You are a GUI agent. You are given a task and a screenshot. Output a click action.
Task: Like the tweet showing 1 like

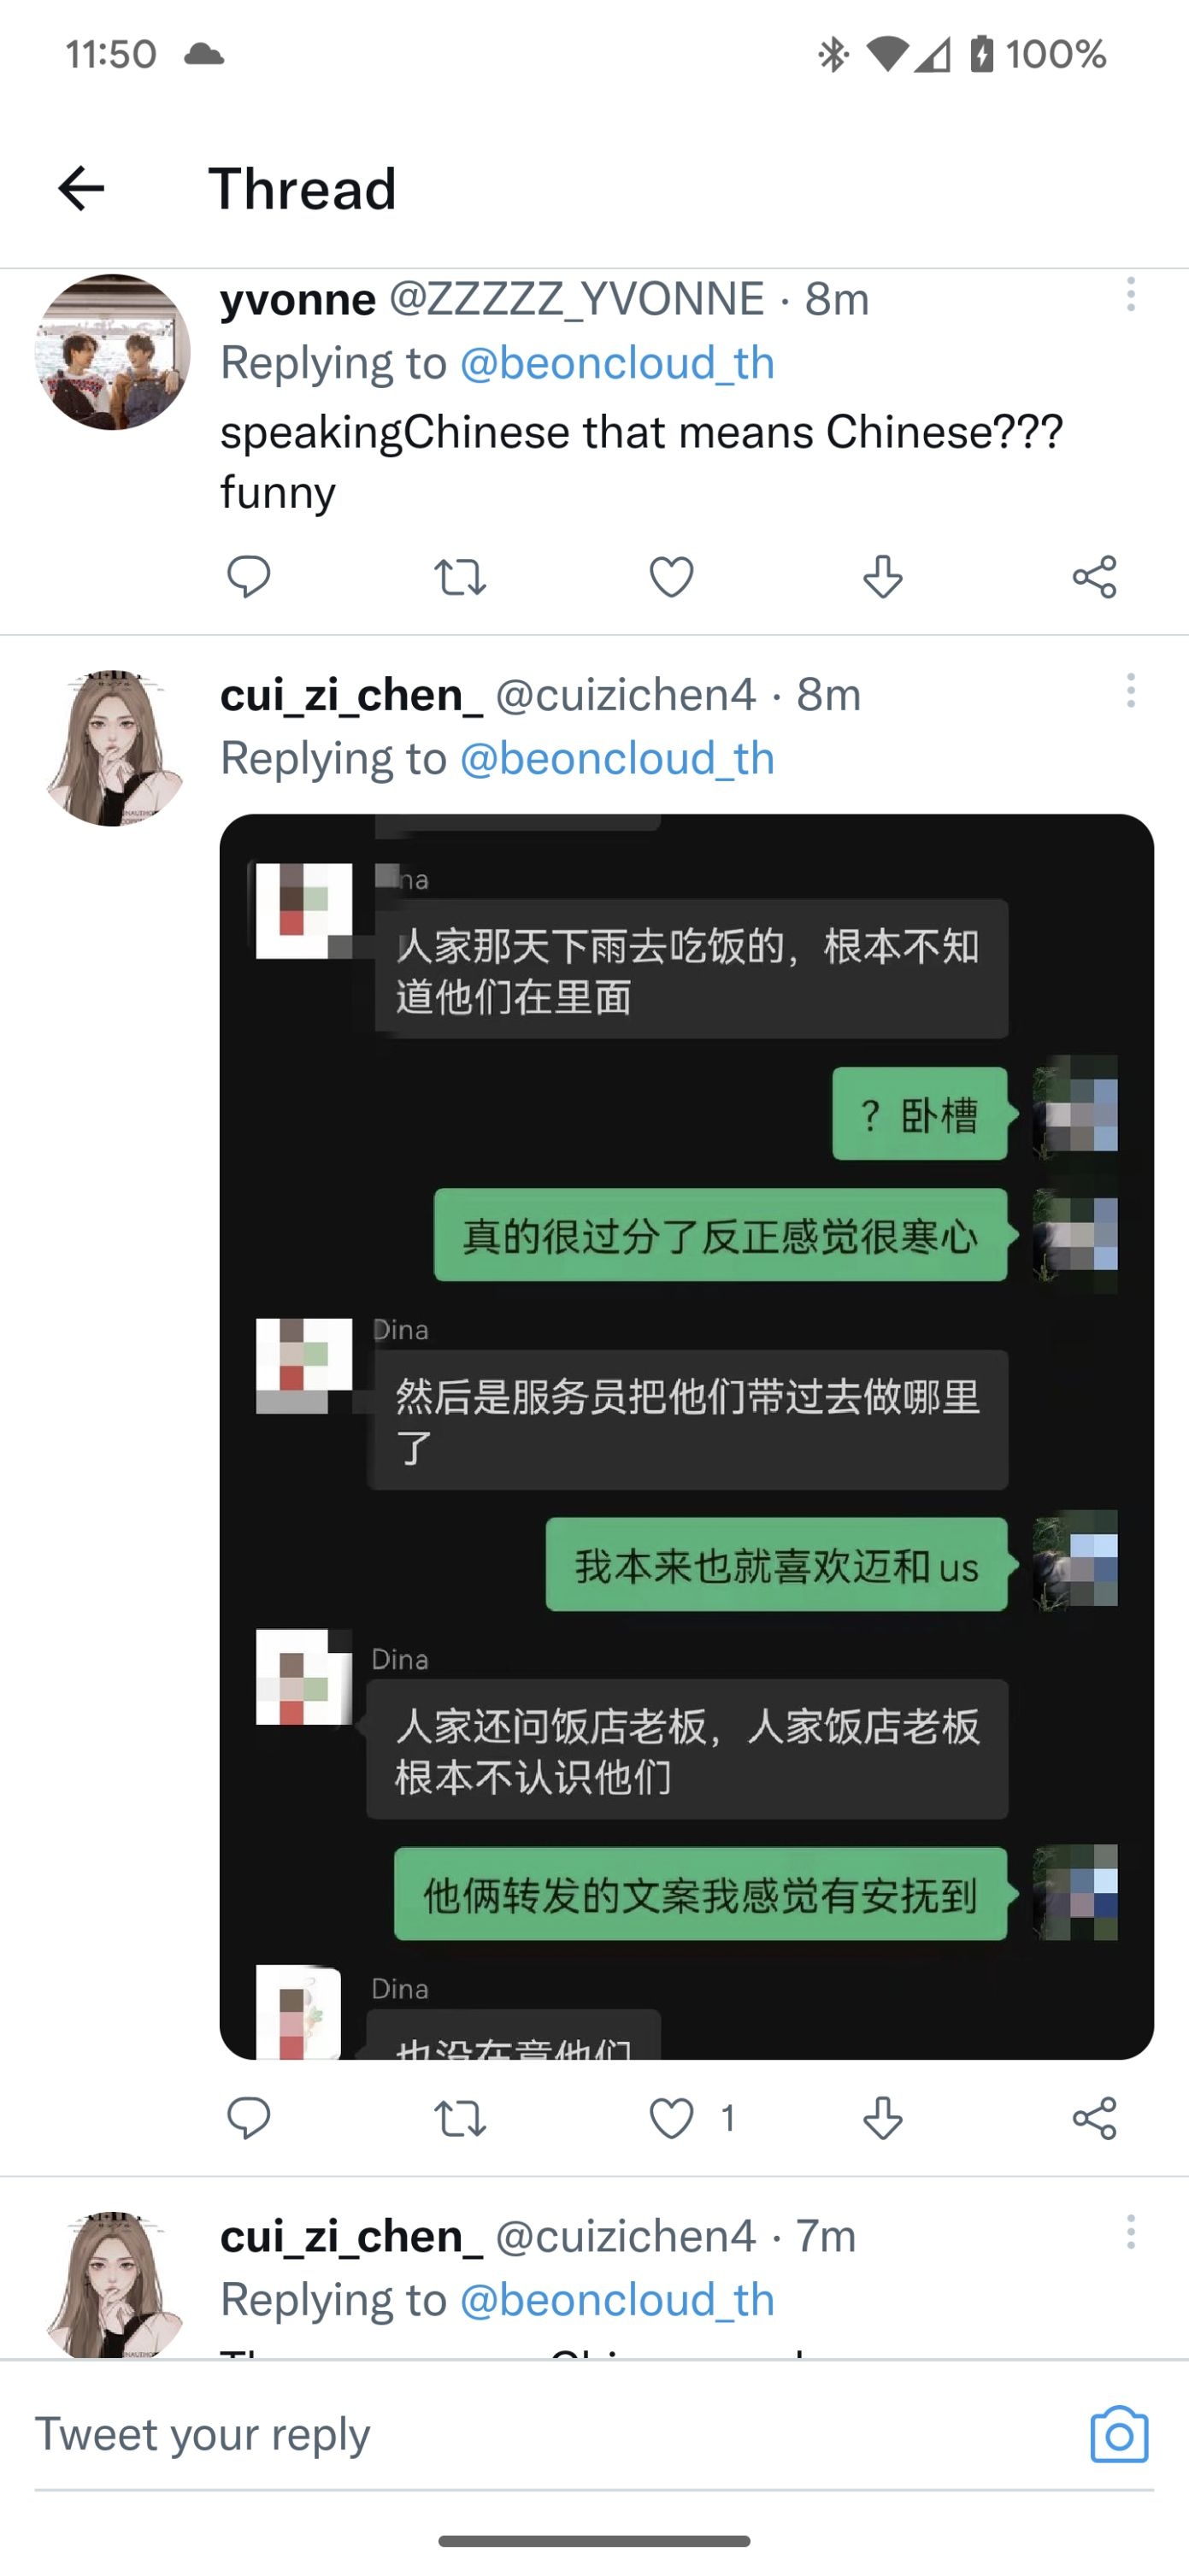671,2118
